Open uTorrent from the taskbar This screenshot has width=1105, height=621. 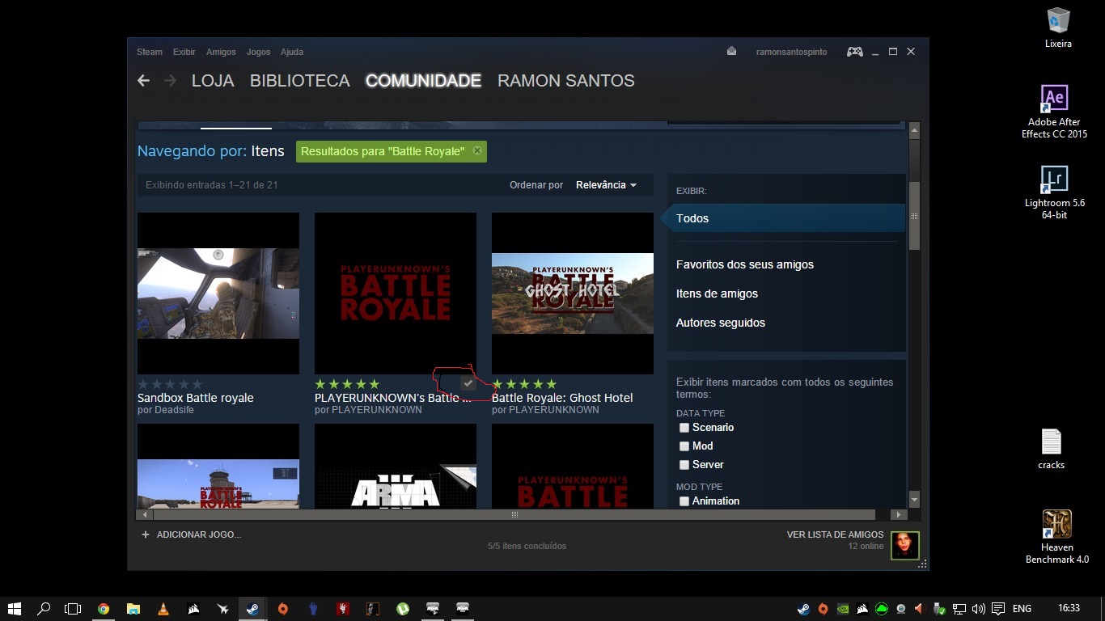(402, 609)
